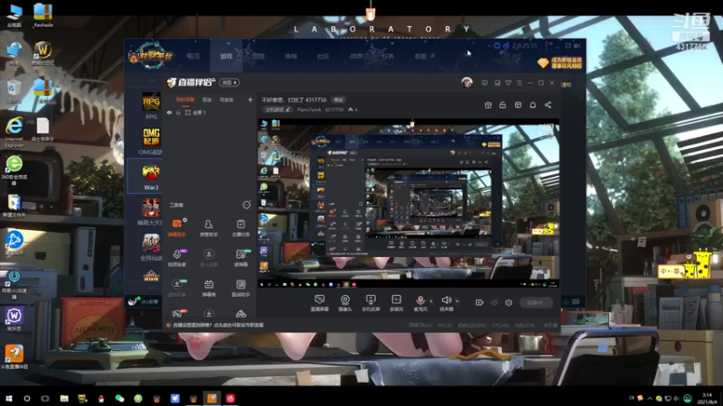The height and width of the screenshot is (406, 723).
Task: Open the 多人连麦 tool in toolbox
Action: coord(209,258)
